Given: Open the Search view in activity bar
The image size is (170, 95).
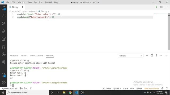Looking at the screenshot, I should click(x=3, y=16).
